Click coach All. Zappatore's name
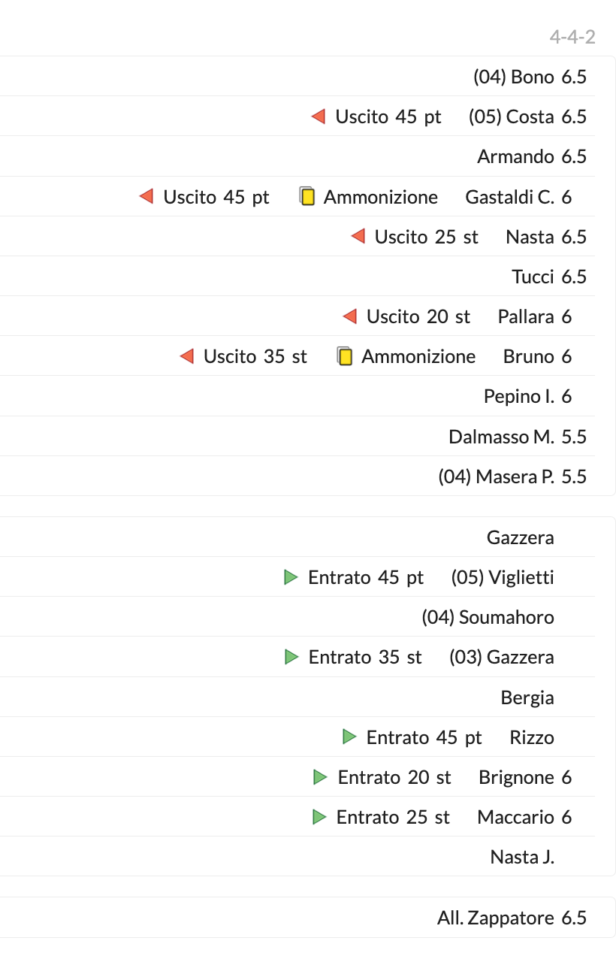The width and height of the screenshot is (616, 956). pos(496,918)
